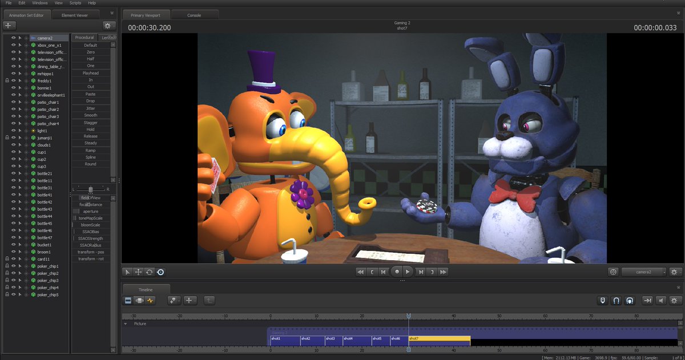685x360 pixels.
Task: Jump to the first frame with rewind
Action: point(360,272)
